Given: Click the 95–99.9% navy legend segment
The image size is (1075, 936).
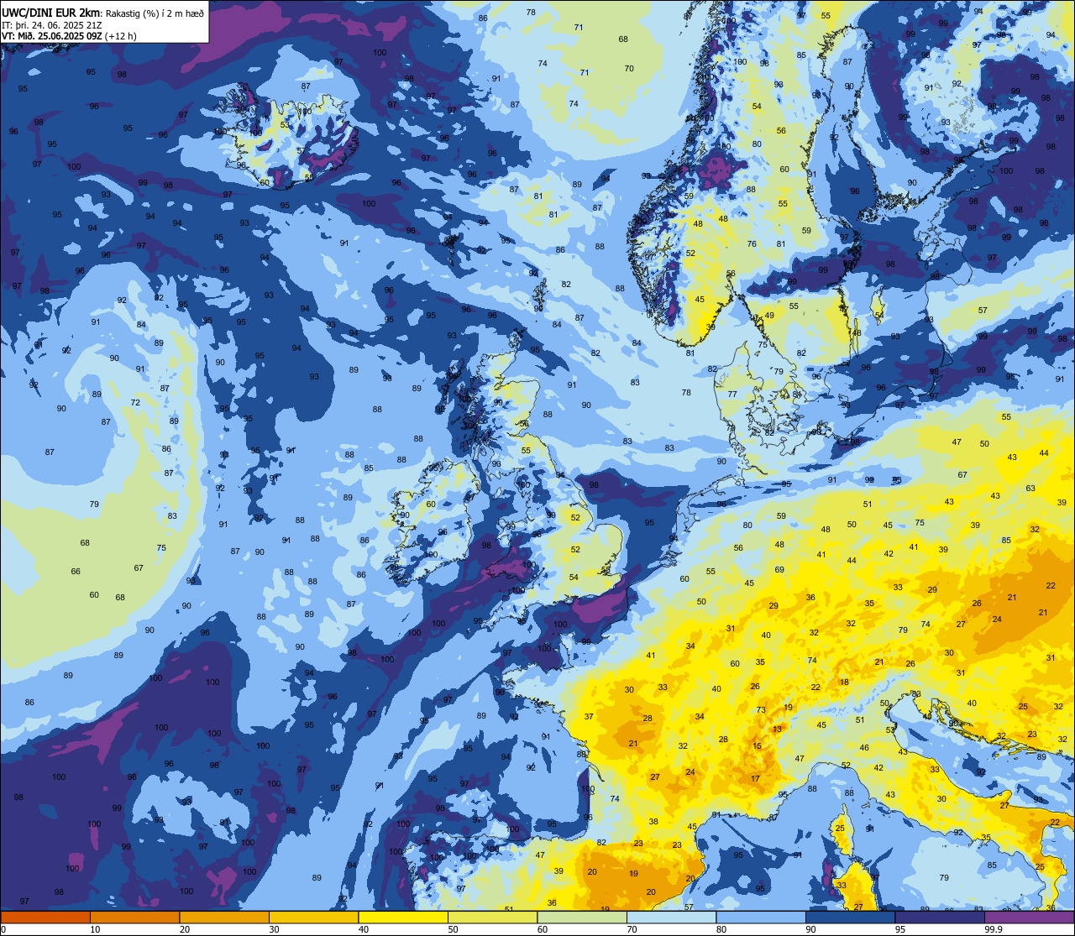Looking at the screenshot, I should click(x=940, y=918).
